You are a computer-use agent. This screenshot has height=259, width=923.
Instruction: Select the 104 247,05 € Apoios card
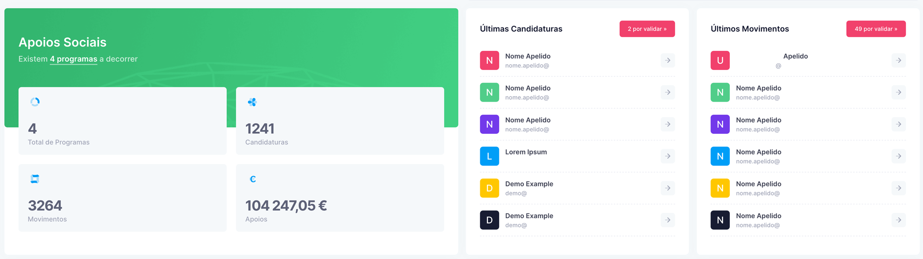340,198
